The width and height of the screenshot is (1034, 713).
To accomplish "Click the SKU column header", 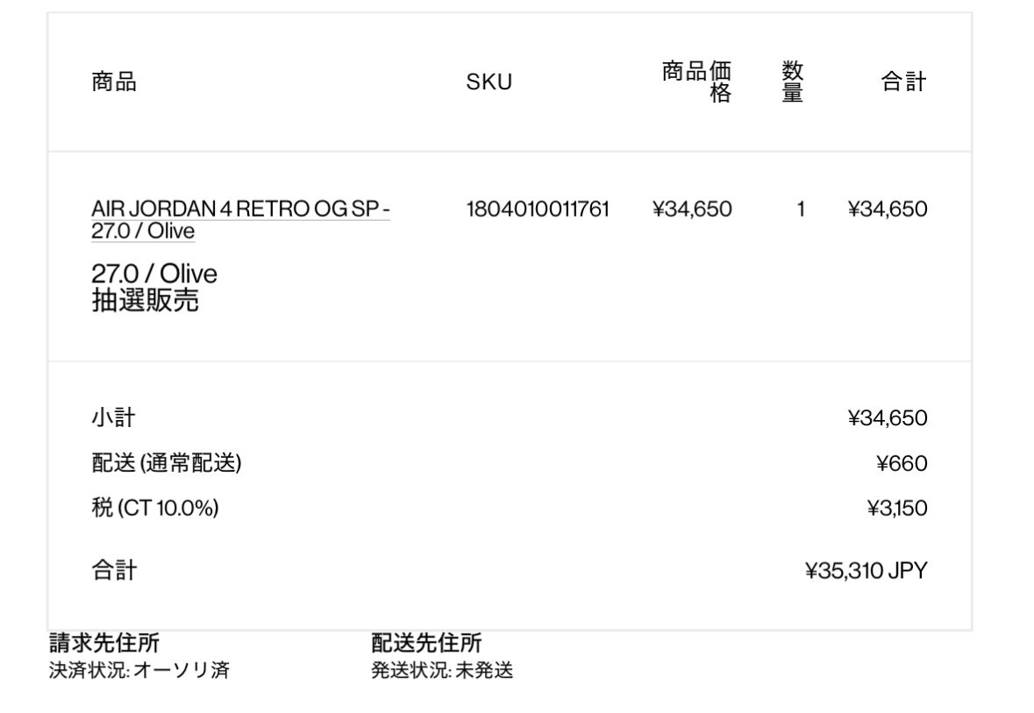I will 488,83.
